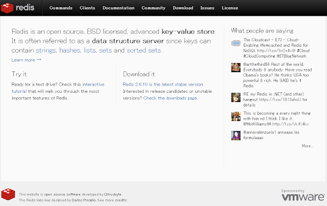This screenshot has width=327, height=206.
Task: Click the open source software footer link
Action: 62,194
